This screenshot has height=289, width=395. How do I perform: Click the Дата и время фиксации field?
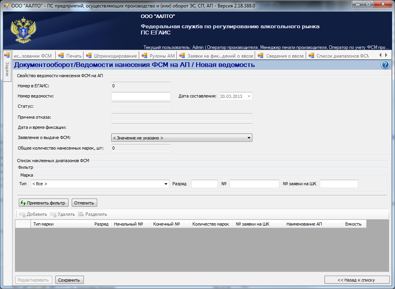pos(182,127)
